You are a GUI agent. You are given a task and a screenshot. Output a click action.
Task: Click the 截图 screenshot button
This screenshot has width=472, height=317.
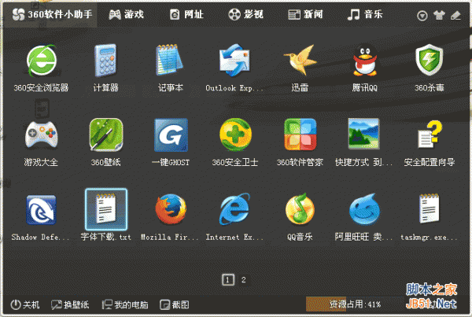[x=175, y=304]
